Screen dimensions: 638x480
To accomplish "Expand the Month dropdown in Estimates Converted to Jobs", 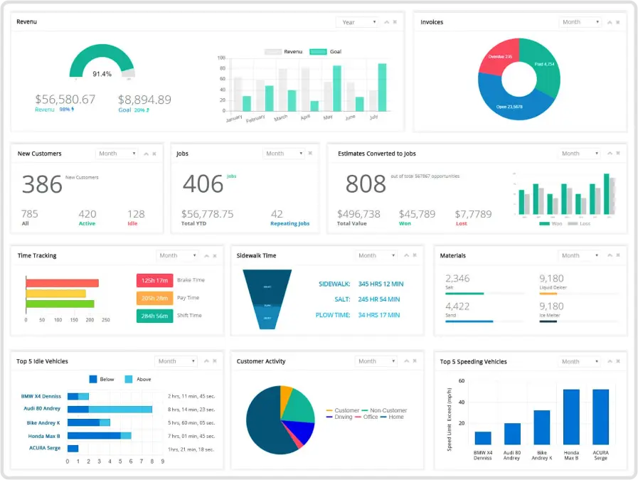I will (580, 154).
